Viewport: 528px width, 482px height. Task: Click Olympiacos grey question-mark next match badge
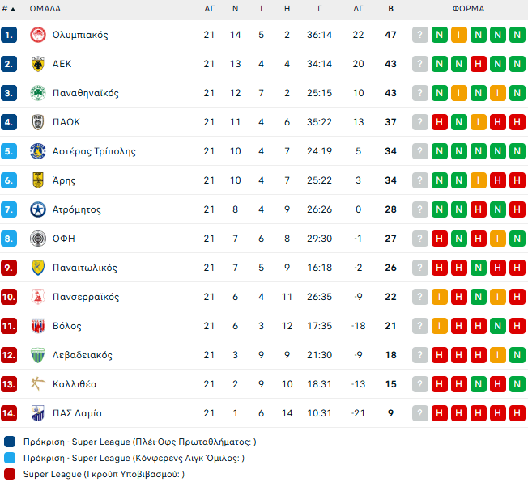(x=419, y=35)
